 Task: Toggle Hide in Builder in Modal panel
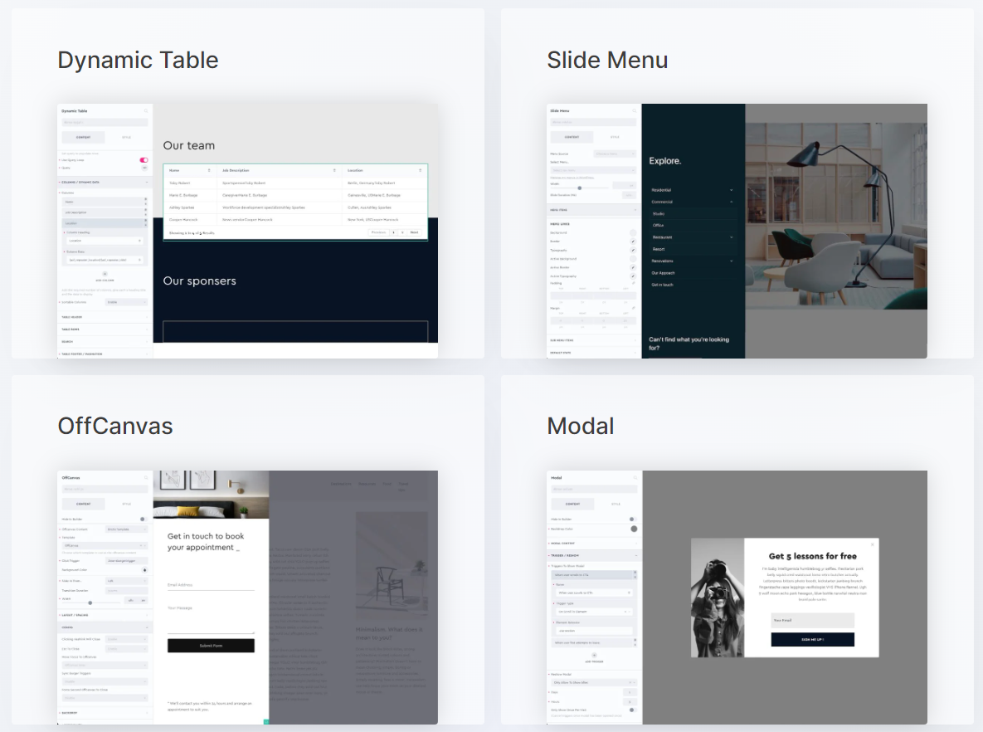(632, 520)
